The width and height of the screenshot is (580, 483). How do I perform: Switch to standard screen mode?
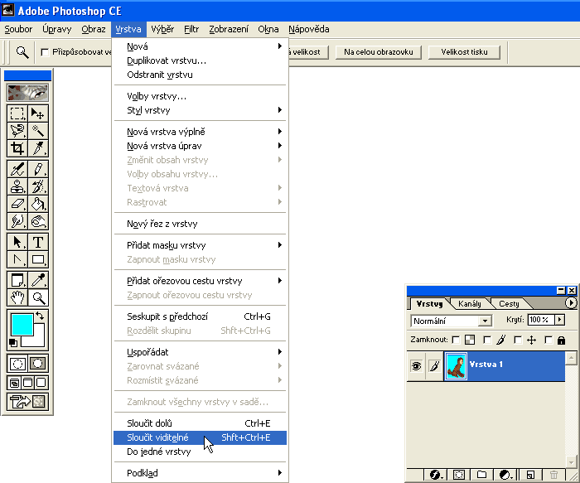[14, 383]
